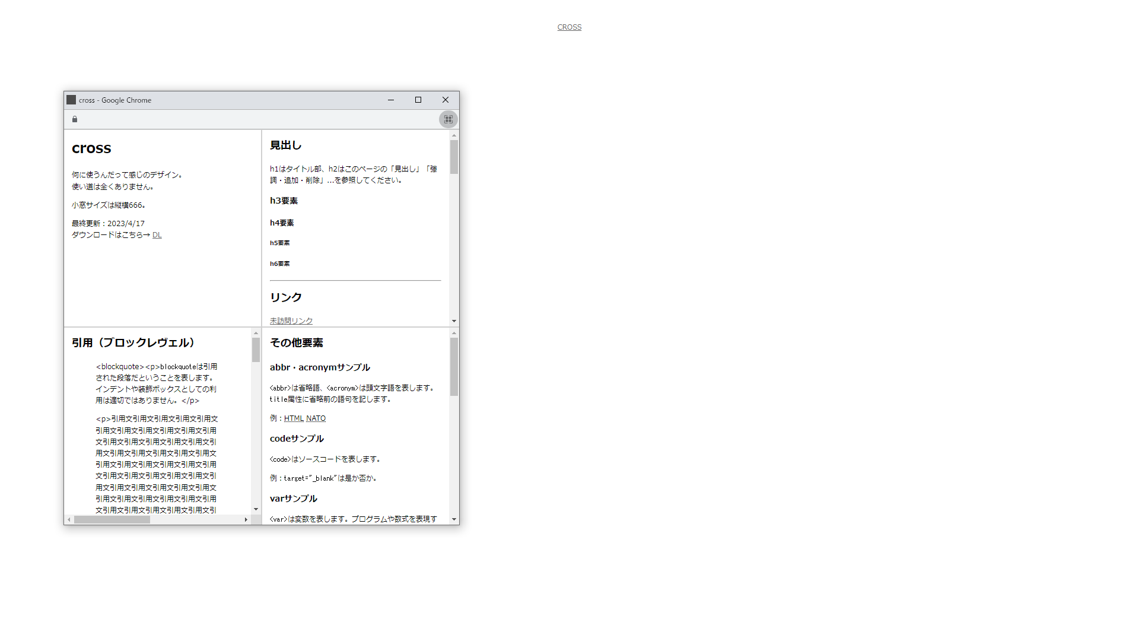Image resolution: width=1139 pixels, height=641 pixels.
Task: Click right arrow of horizontal scrollbar in 引用 pane
Action: pyautogui.click(x=246, y=520)
